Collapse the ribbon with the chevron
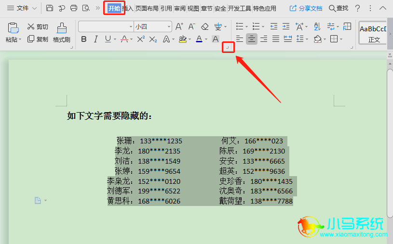Viewport: 393px width, 244px height. 383,8
